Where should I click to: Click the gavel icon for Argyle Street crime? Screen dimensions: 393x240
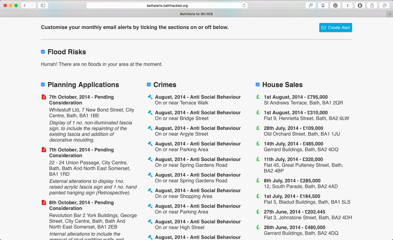tap(150, 128)
